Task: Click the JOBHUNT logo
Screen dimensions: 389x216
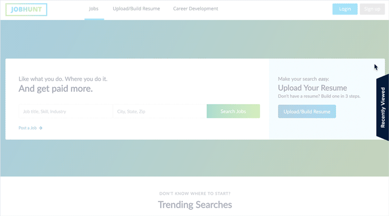Action: [x=26, y=9]
